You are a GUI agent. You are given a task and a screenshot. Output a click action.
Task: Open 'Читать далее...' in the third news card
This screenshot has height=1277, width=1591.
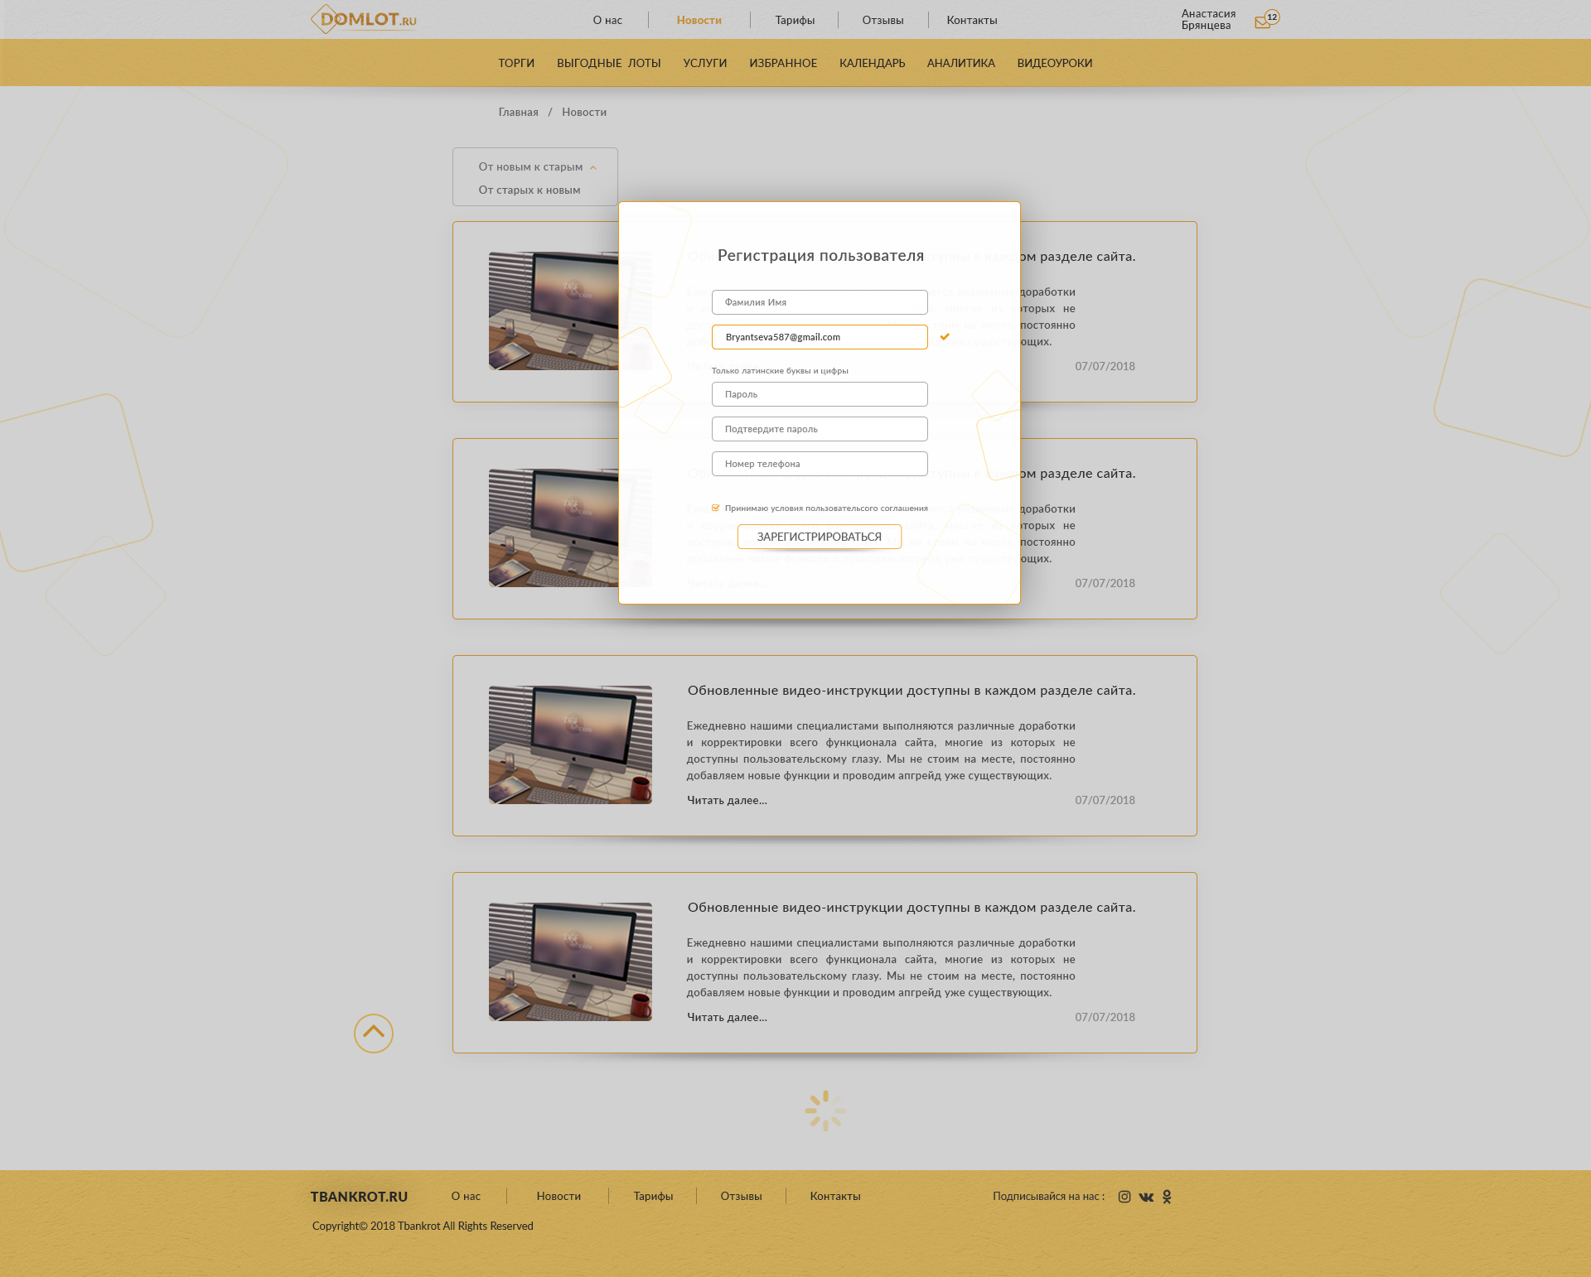[x=727, y=800]
